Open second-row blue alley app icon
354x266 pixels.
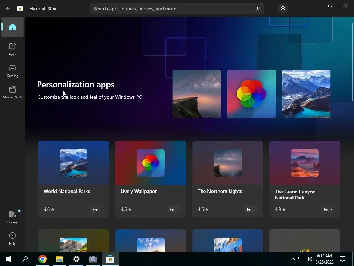228,245
